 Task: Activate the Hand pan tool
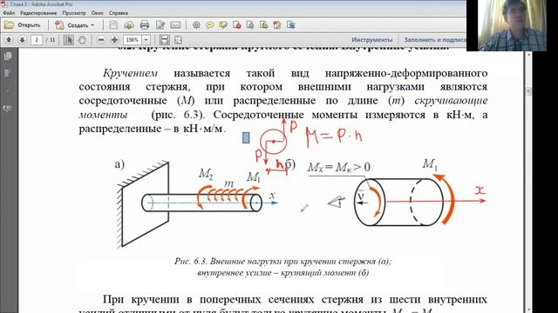tap(82, 40)
